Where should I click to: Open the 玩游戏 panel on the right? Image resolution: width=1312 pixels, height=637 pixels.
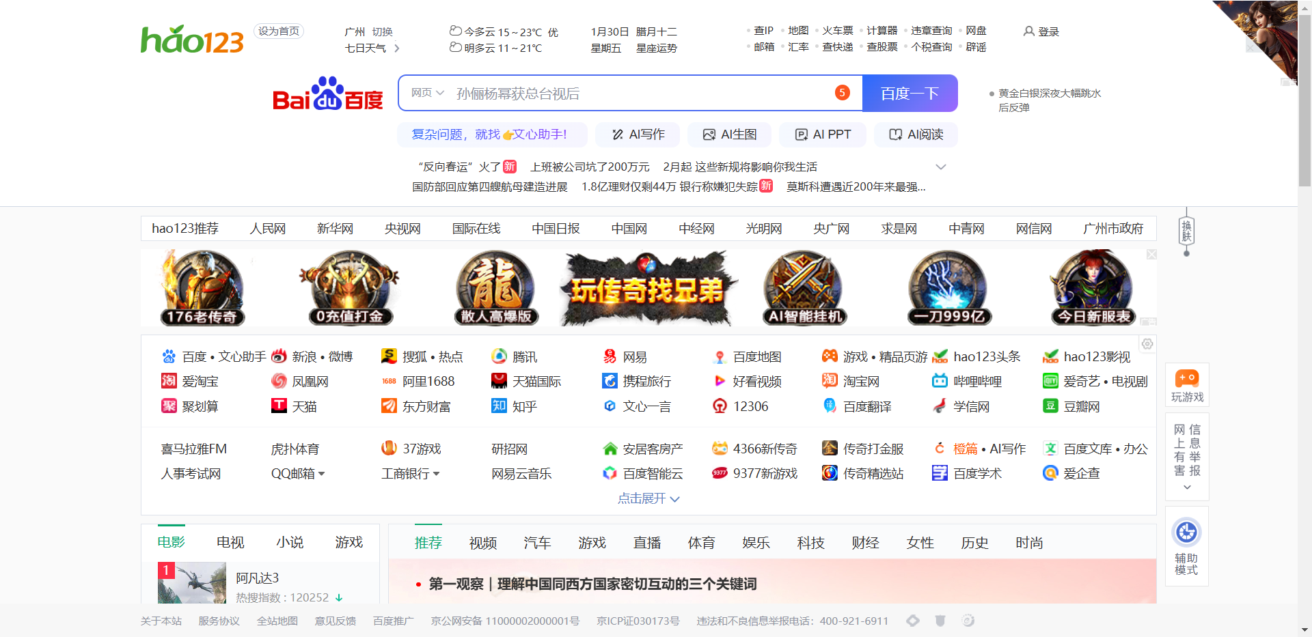(x=1187, y=384)
